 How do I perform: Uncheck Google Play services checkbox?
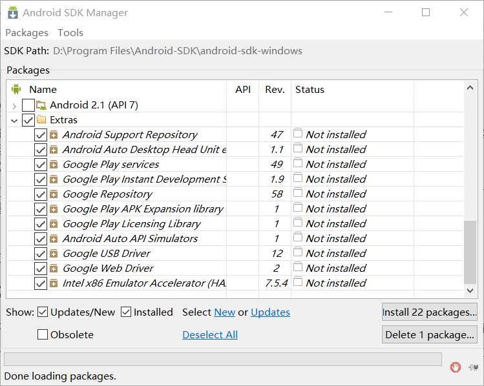pyautogui.click(x=41, y=165)
